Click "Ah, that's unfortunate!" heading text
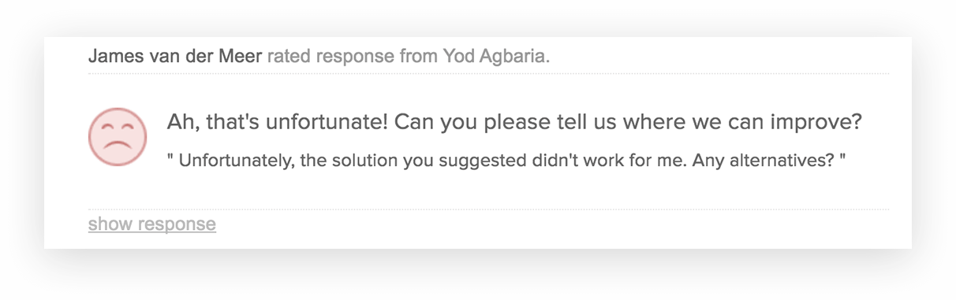 277,123
